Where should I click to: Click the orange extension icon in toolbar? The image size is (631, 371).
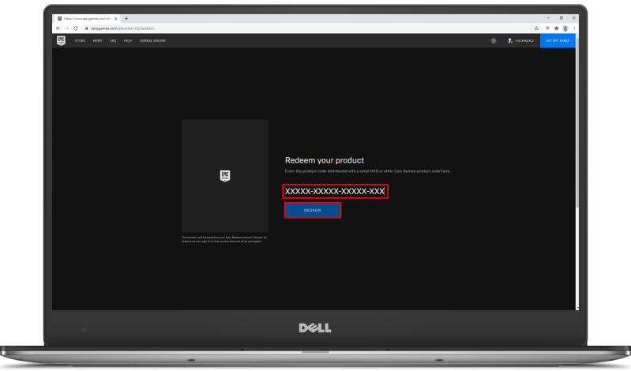(x=547, y=28)
